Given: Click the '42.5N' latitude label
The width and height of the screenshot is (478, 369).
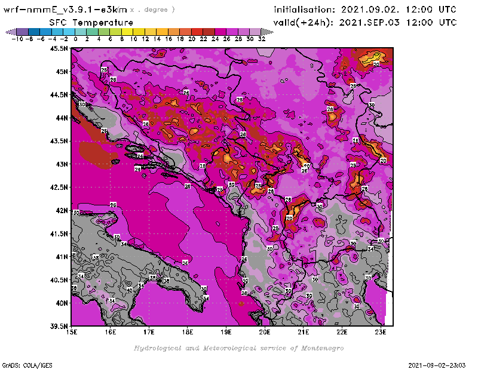Looking at the screenshot, I should tap(59, 187).
